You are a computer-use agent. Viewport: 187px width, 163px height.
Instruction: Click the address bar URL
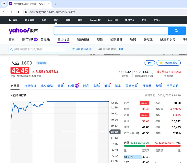[x=52, y=12]
